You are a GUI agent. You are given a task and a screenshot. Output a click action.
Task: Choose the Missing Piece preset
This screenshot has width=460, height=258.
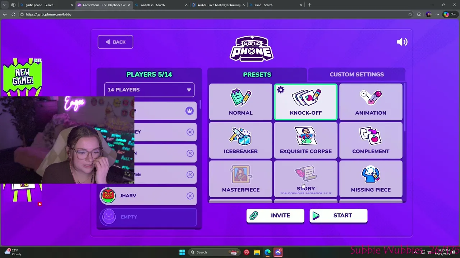pos(371,179)
